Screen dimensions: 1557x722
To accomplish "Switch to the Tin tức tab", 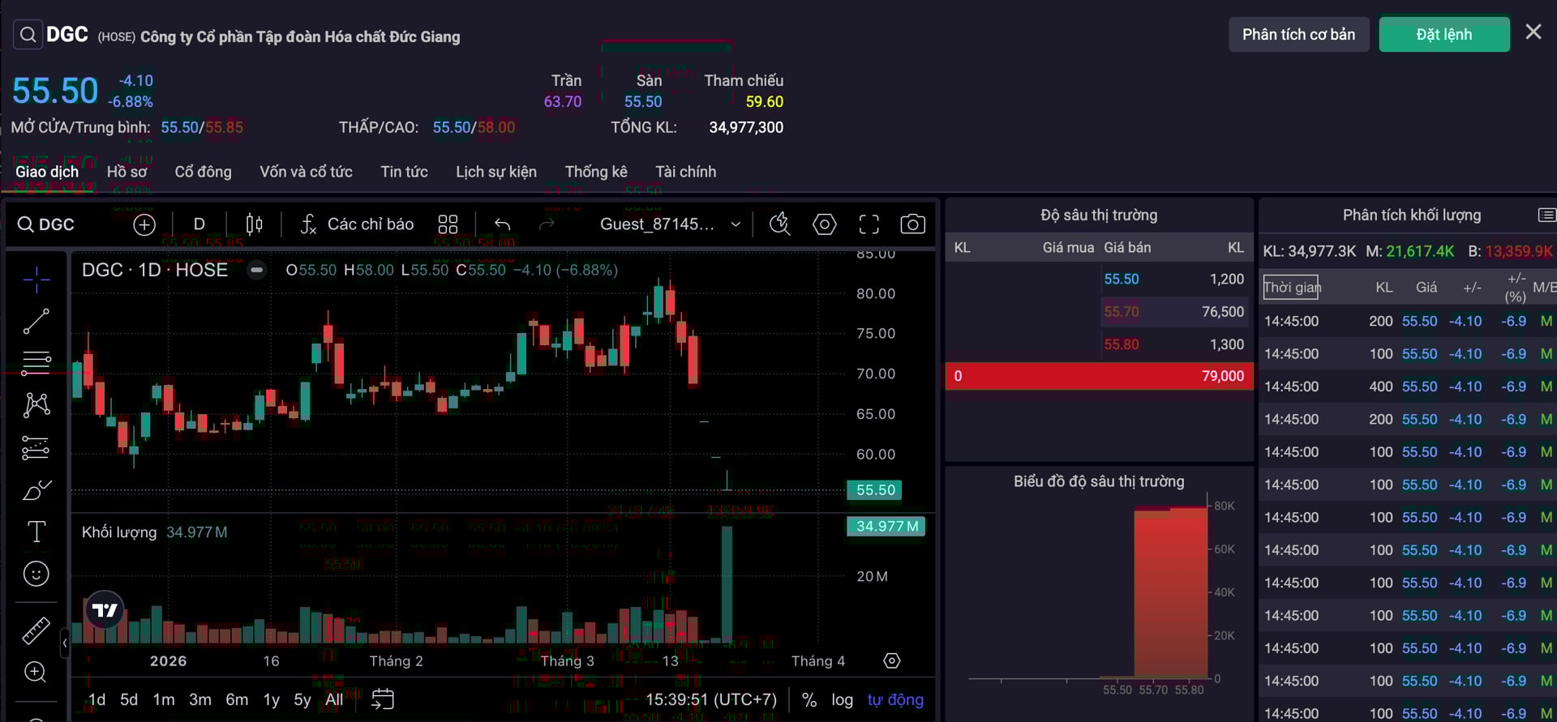I will coord(404,172).
